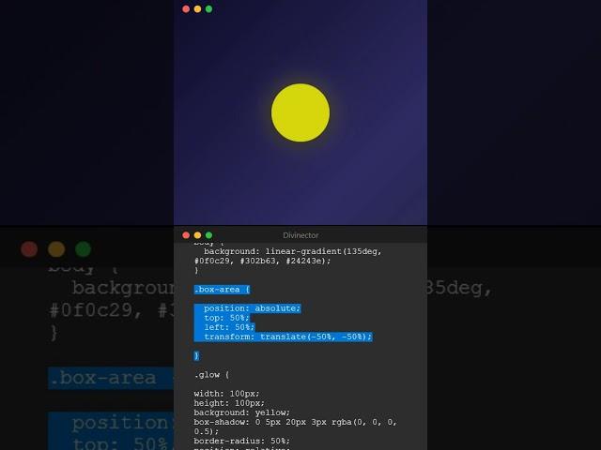Close the preview window with yellow circle
The image size is (601, 450).
(186, 8)
